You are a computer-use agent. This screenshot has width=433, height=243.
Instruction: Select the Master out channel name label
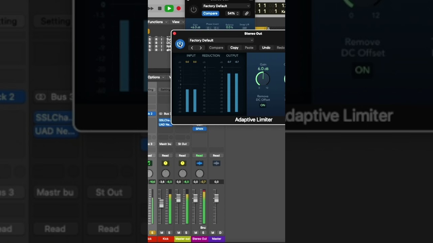coord(182,239)
